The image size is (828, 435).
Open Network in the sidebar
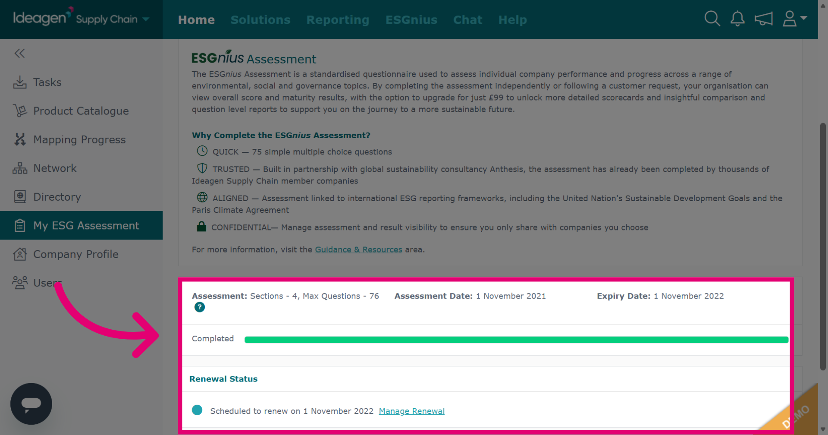pos(81,168)
